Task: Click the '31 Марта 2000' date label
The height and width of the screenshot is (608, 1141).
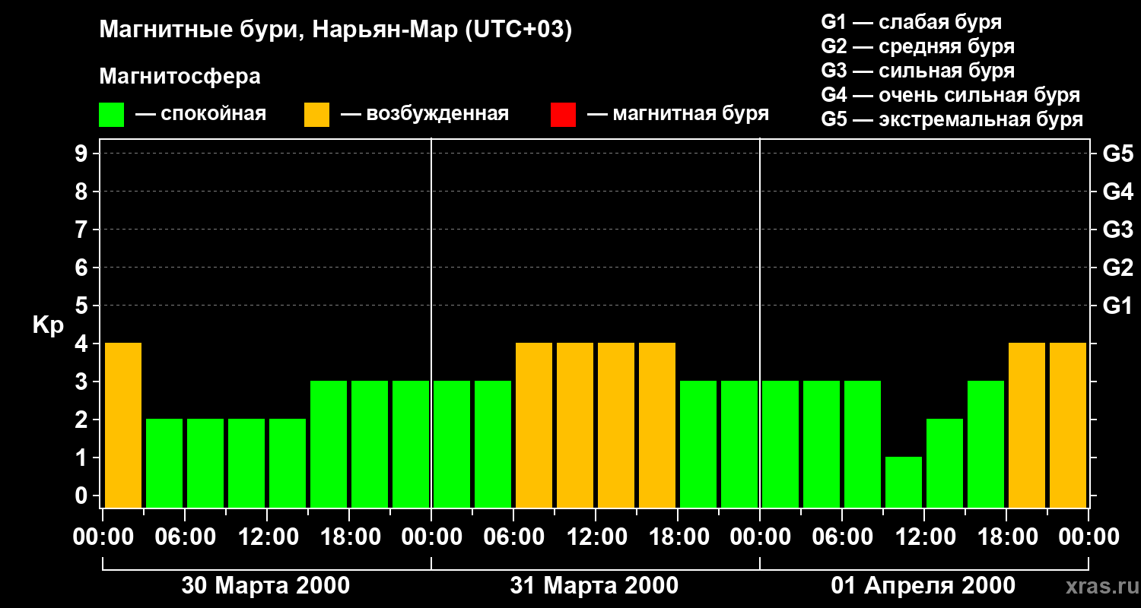Action: click(594, 585)
